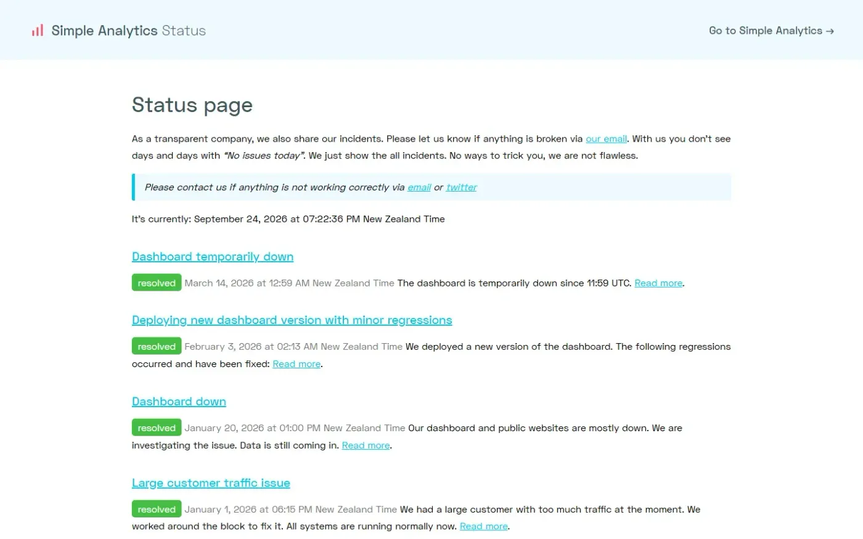Click timestamp 'January 1, 2026 at 06:15 PM'
Screen dimensions: 863x539
pos(248,509)
